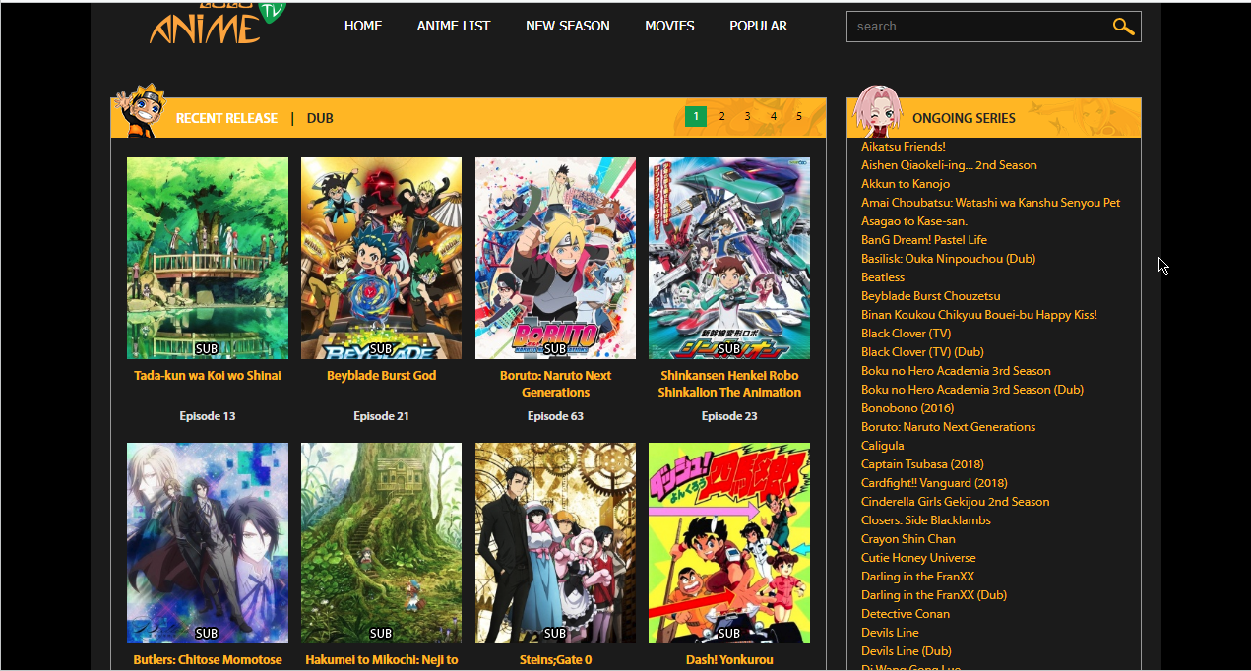This screenshot has width=1251, height=671.
Task: Open Asagao to Kase-san. link
Action: [x=914, y=221]
